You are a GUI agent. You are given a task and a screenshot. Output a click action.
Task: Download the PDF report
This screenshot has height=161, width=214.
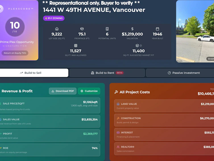[63, 91]
